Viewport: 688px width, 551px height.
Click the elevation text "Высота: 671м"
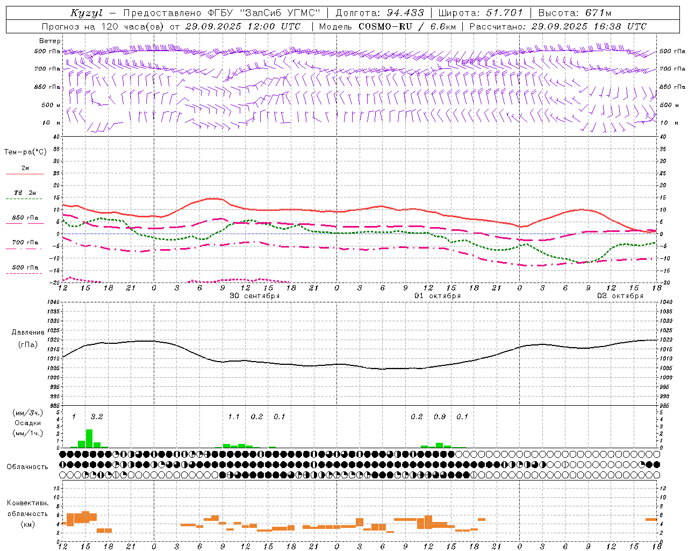click(575, 13)
